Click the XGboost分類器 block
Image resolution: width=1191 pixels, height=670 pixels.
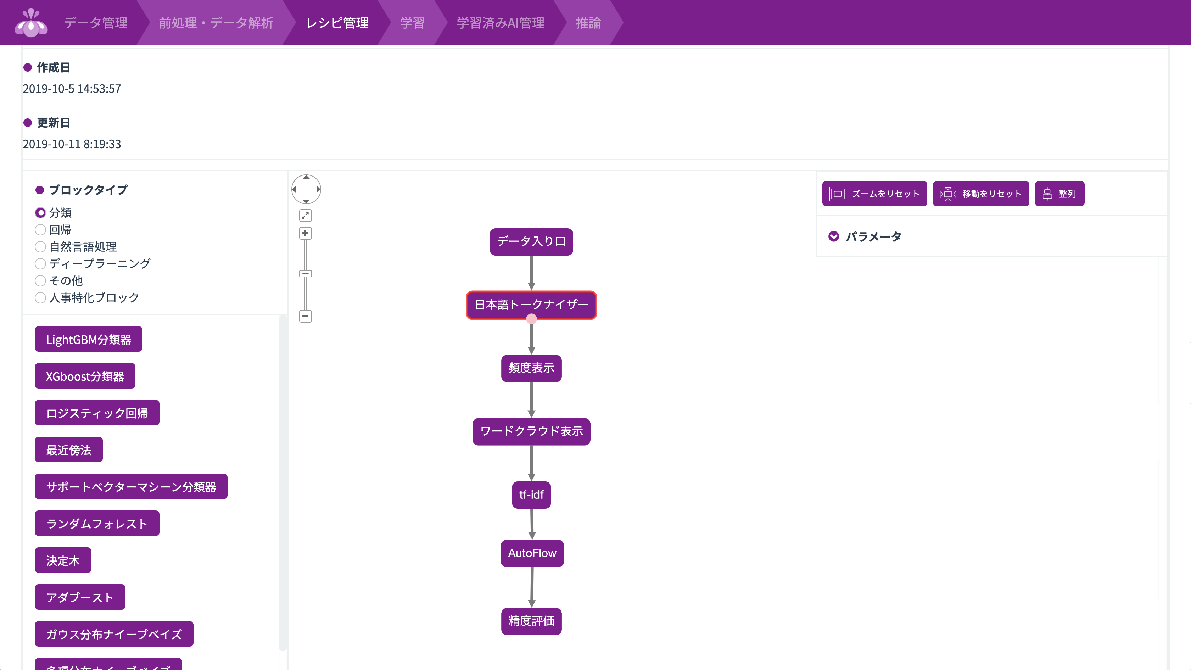(x=85, y=376)
